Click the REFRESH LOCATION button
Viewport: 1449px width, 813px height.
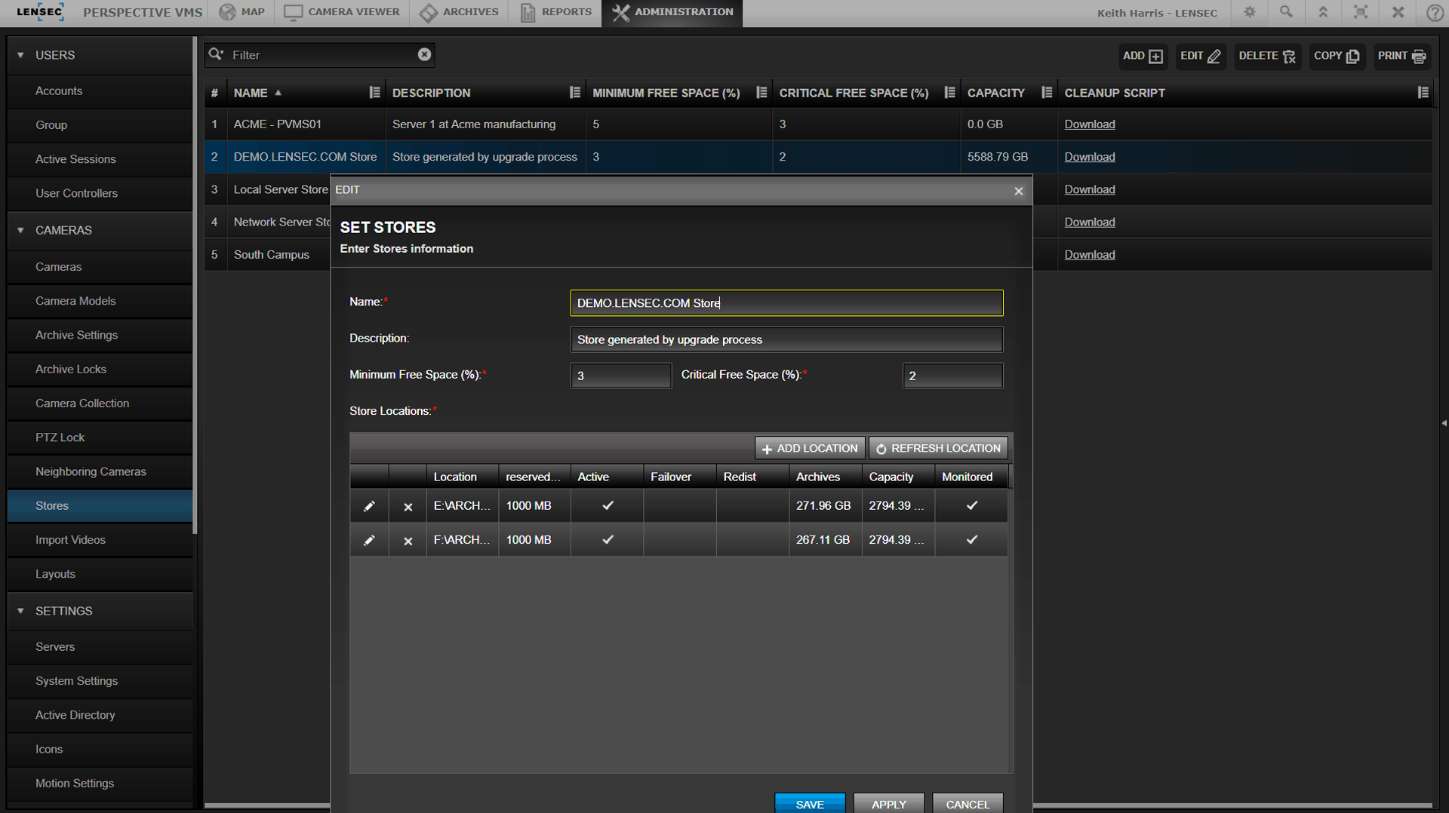(x=938, y=448)
